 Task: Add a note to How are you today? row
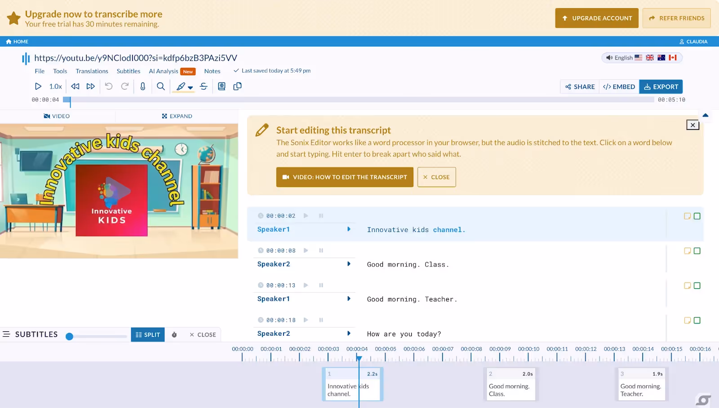[x=687, y=320]
